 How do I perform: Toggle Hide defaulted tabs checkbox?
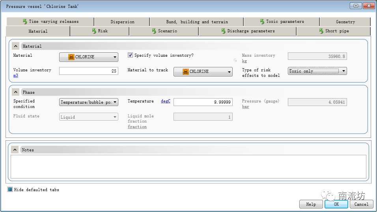tap(10, 190)
